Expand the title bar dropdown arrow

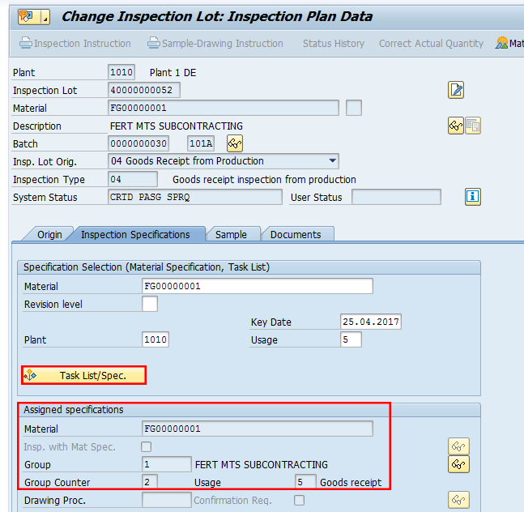coord(45,16)
